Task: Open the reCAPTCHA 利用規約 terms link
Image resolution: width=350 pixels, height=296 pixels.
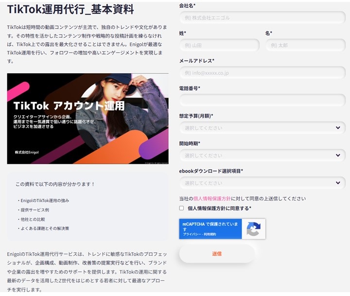Action: pos(210,234)
